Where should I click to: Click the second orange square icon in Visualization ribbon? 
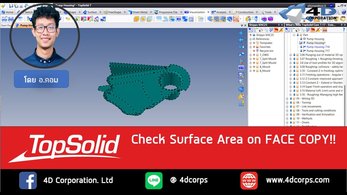click(x=143, y=19)
